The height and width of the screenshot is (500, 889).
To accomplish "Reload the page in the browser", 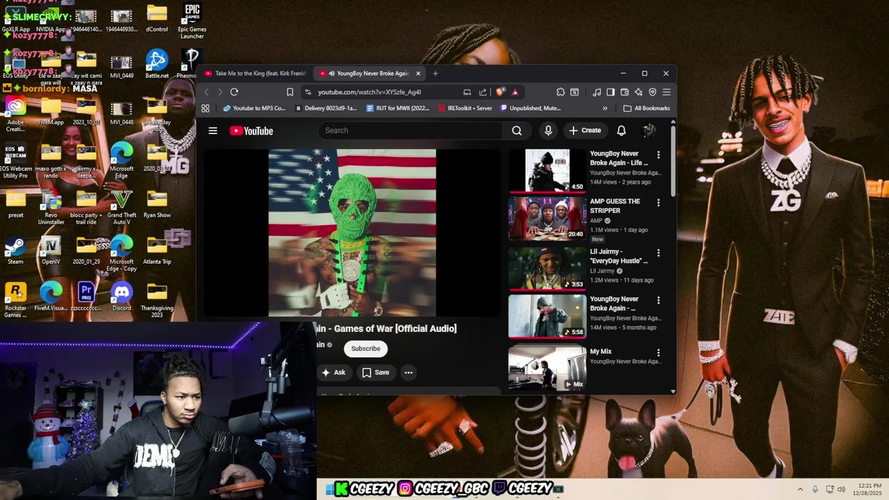I will pyautogui.click(x=234, y=92).
